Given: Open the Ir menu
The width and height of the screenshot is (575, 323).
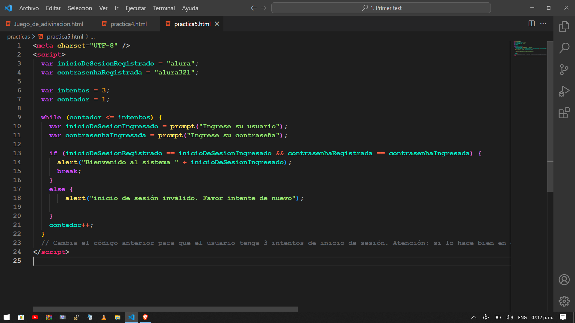Looking at the screenshot, I should [116, 8].
